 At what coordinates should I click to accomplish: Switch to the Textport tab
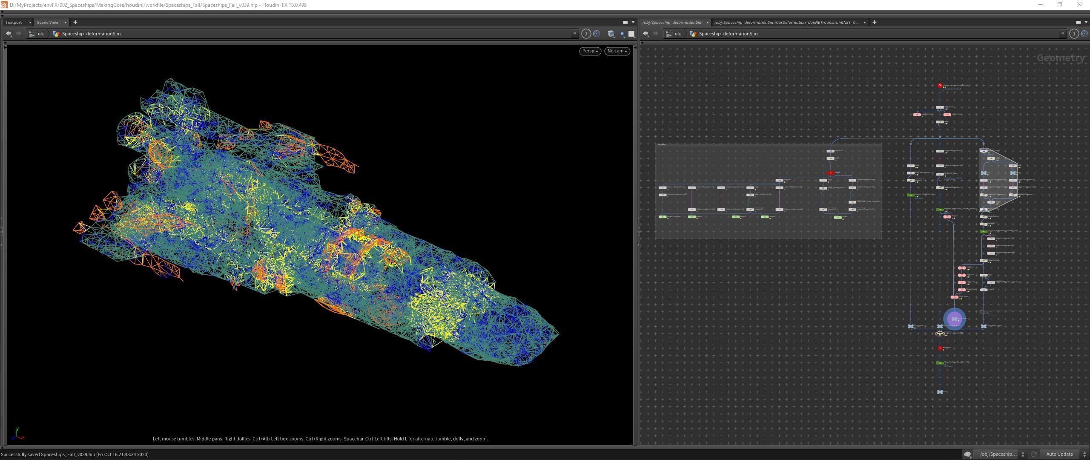coord(14,22)
